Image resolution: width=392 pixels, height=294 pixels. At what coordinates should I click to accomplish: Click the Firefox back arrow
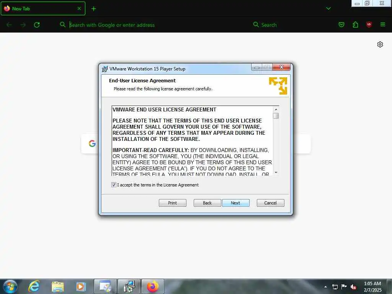tap(9, 25)
